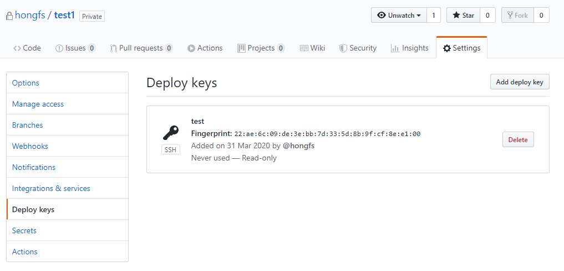Open Webhooks settings
This screenshot has width=564, height=271.
click(x=67, y=146)
